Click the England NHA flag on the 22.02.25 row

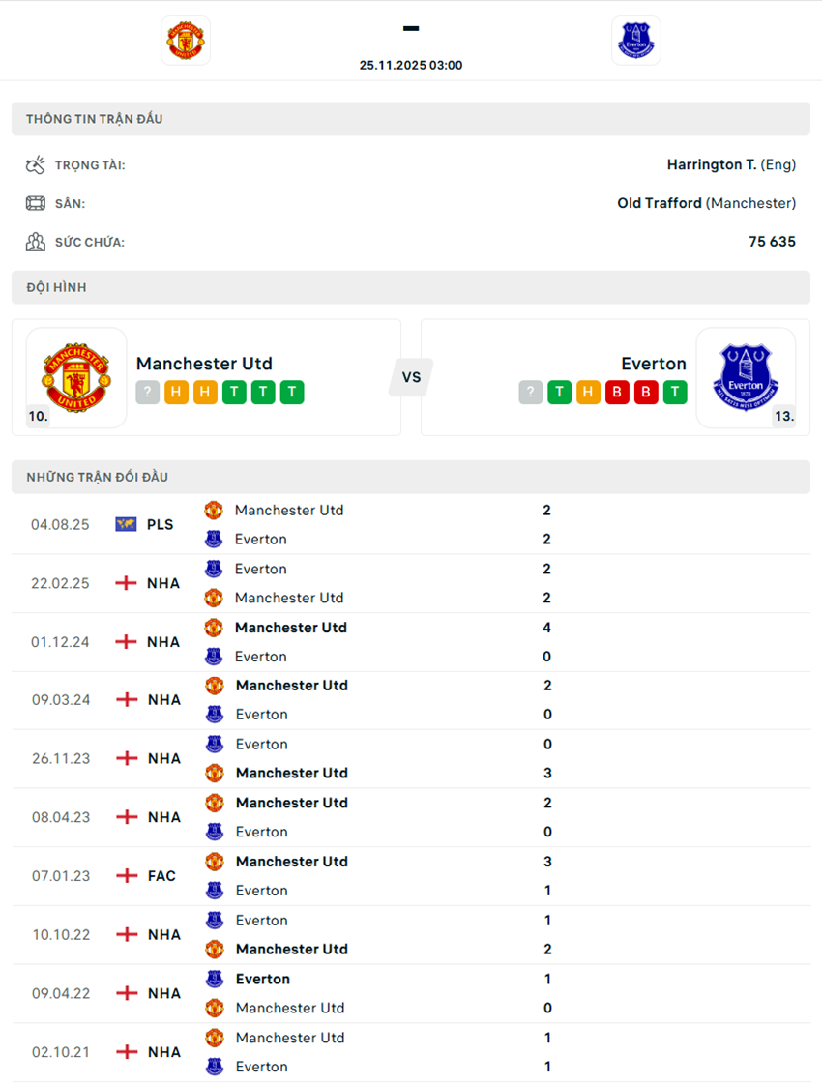click(x=127, y=582)
